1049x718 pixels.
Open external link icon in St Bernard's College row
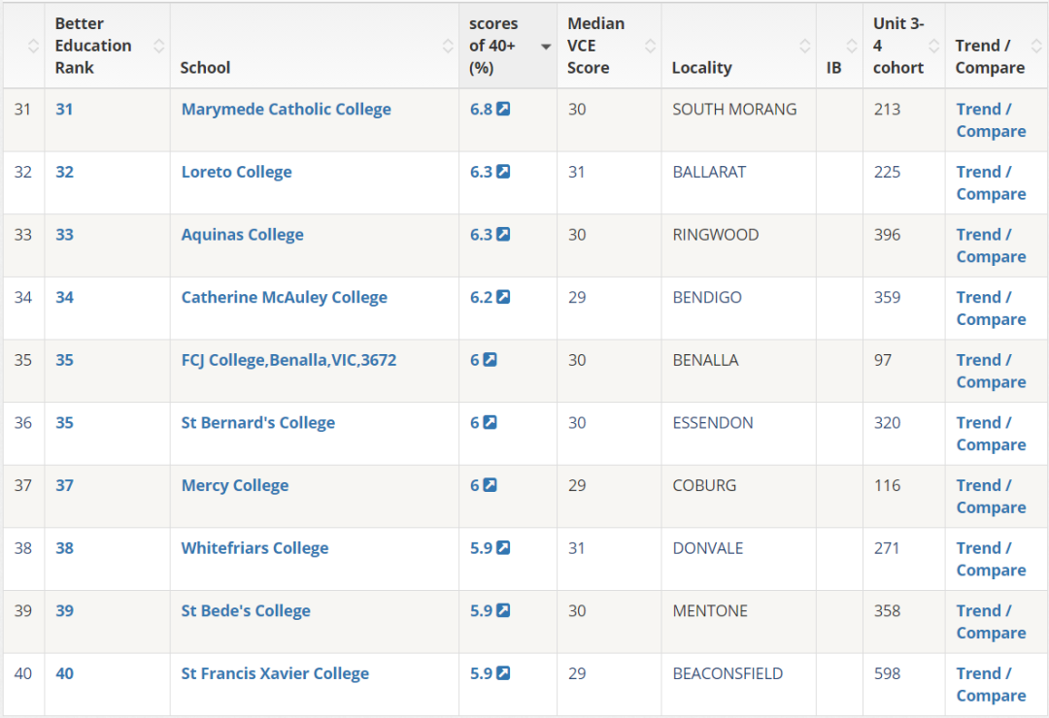pos(490,422)
